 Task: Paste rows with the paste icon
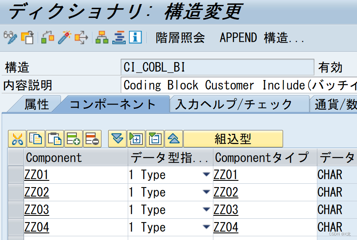click(54, 138)
